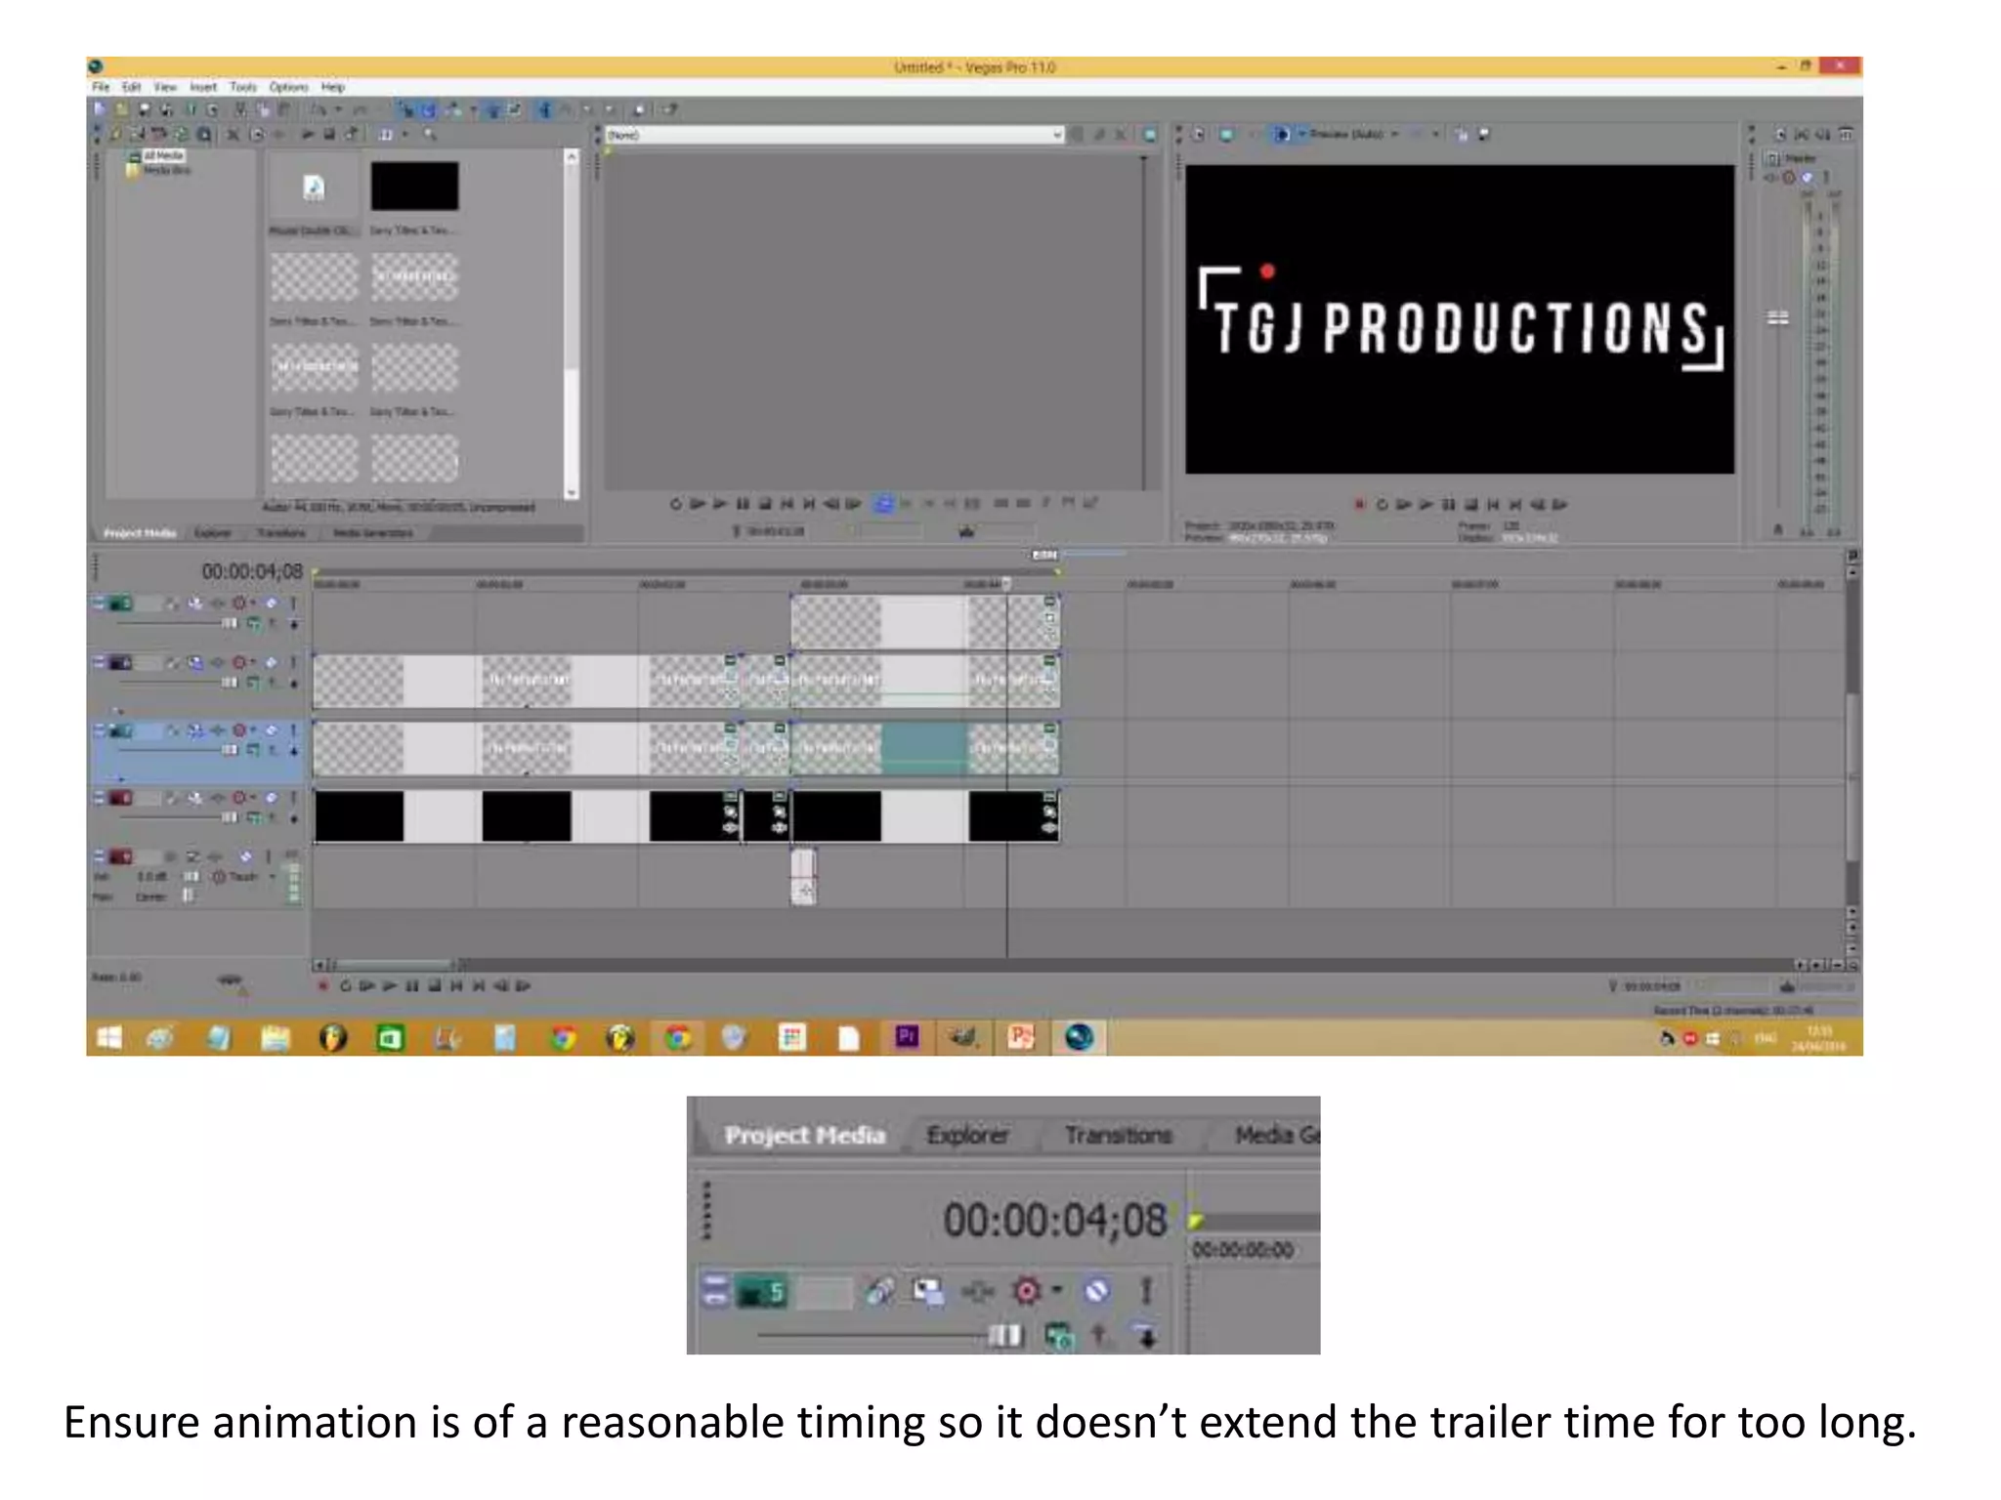Select Media Bins folder in media tree

[x=166, y=170]
